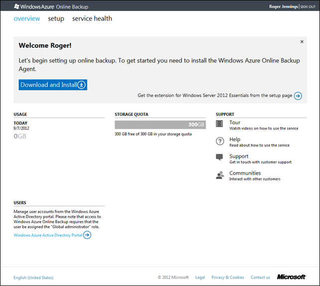The image size is (320, 286).
Task: Open the Support link
Action: point(239,156)
